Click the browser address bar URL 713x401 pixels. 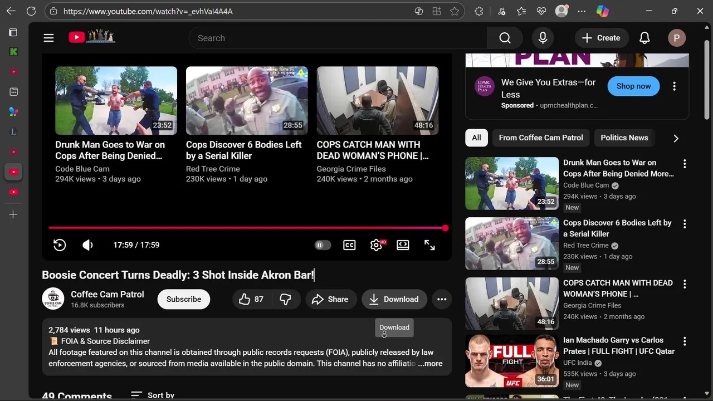[148, 11]
